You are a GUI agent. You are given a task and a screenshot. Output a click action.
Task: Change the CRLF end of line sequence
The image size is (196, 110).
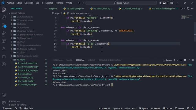point(134,108)
